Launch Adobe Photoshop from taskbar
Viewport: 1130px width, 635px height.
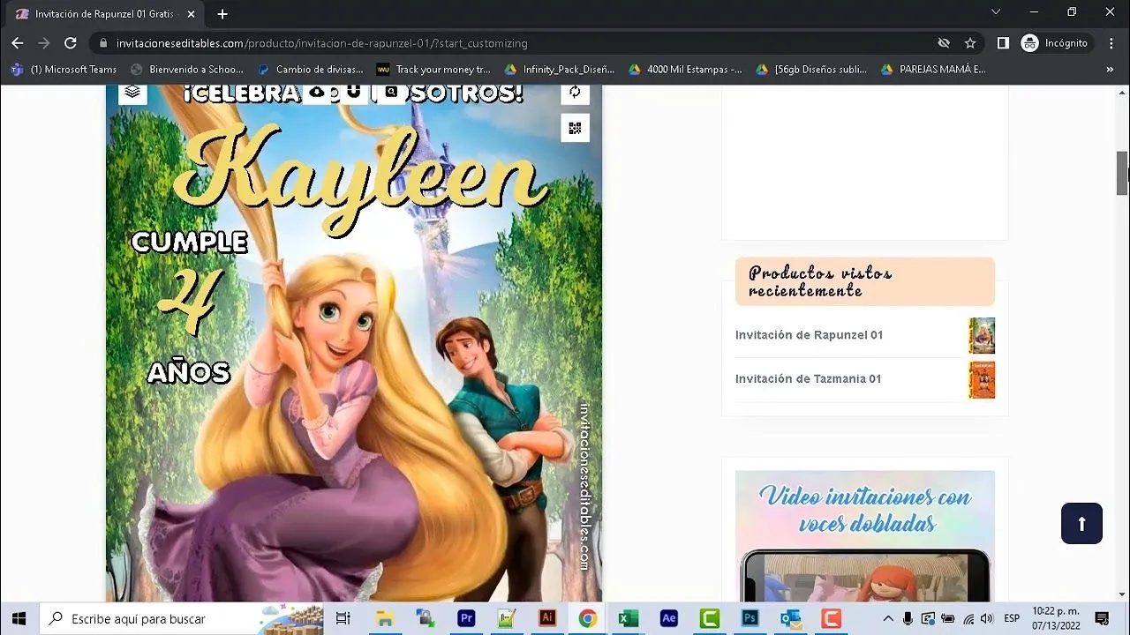tap(750, 618)
